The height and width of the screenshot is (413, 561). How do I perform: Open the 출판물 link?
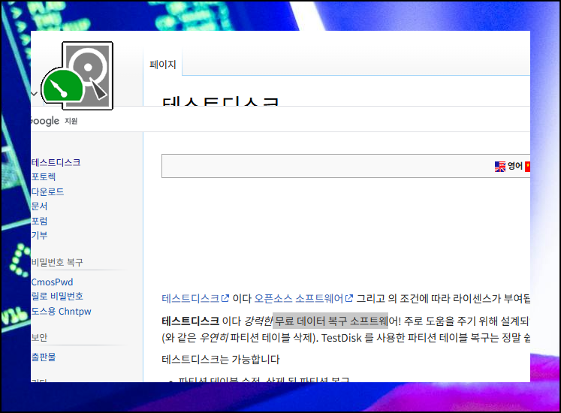(44, 357)
